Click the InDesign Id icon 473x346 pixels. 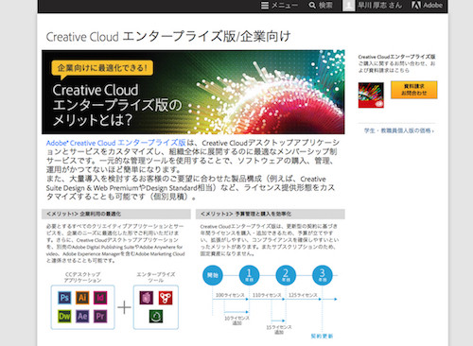pyautogui.click(x=100, y=298)
